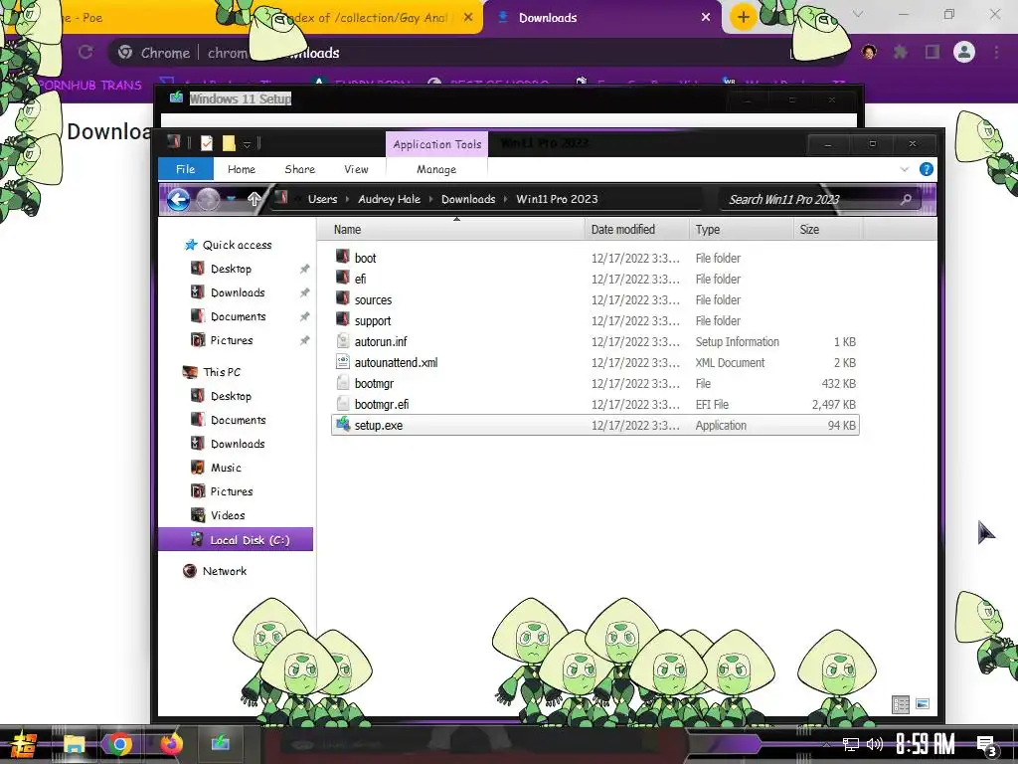Select the bootmgr.efi file icon
Viewport: 1018px width, 764px height.
343,404
